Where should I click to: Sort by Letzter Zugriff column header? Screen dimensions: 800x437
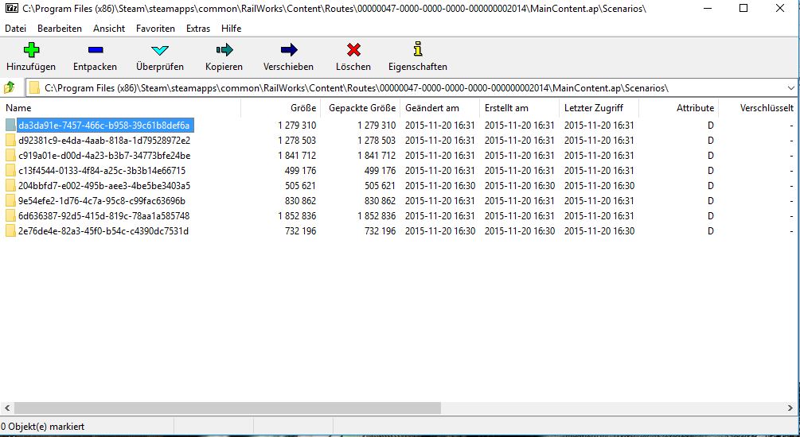pyautogui.click(x=599, y=108)
